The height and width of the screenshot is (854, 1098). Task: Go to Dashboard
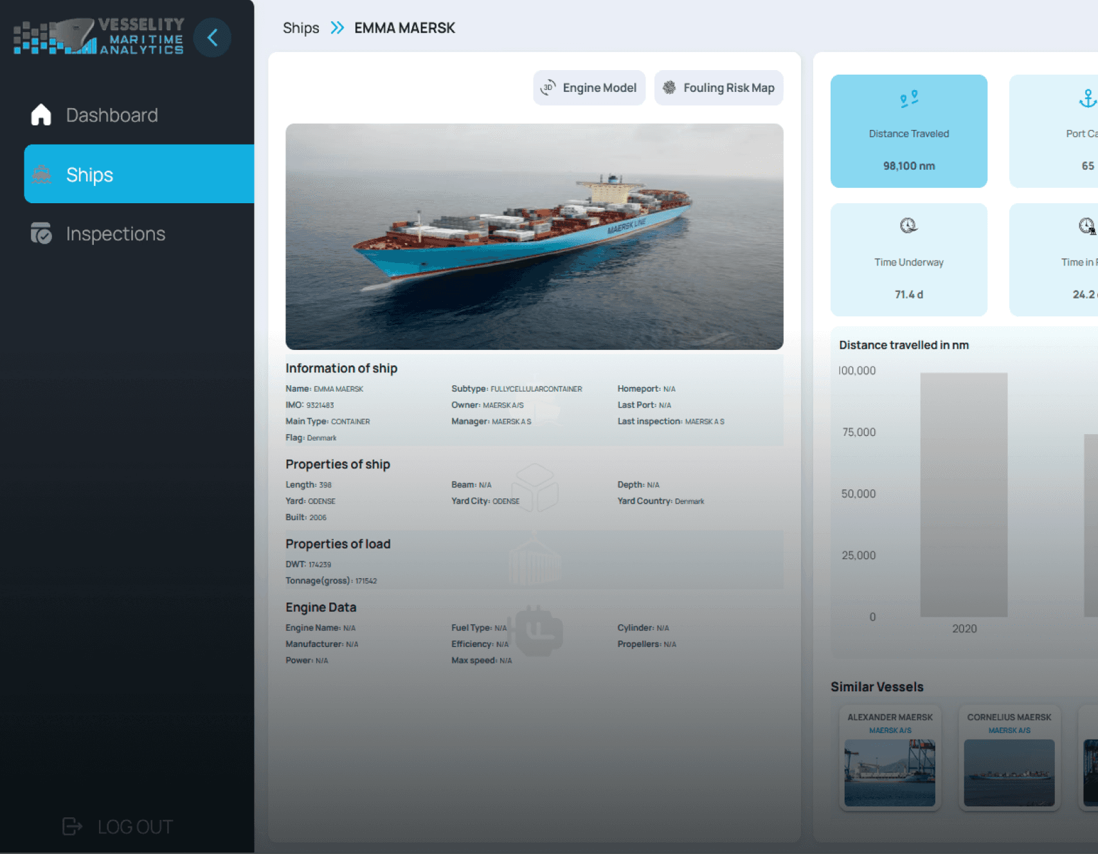tap(112, 115)
